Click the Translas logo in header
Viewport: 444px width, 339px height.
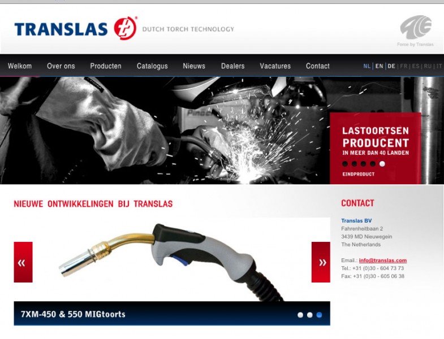(x=76, y=28)
